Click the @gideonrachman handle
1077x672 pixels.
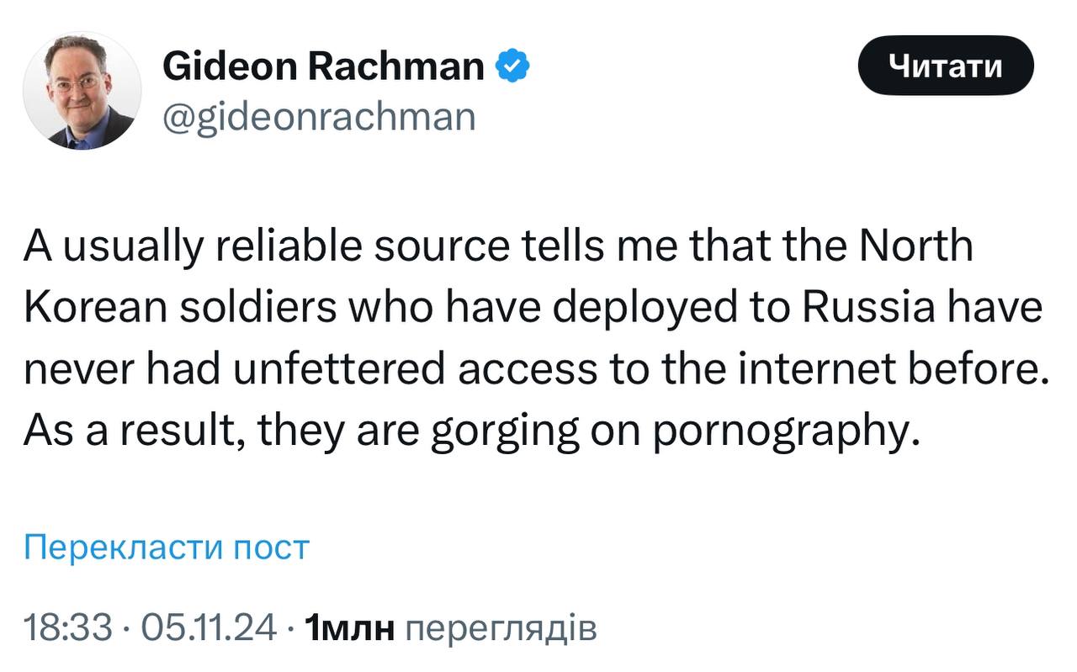tap(318, 116)
